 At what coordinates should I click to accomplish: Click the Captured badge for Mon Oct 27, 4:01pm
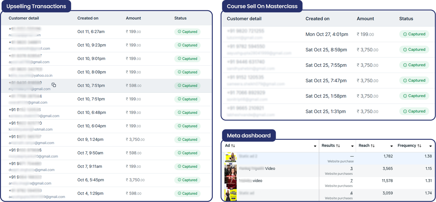point(414,34)
